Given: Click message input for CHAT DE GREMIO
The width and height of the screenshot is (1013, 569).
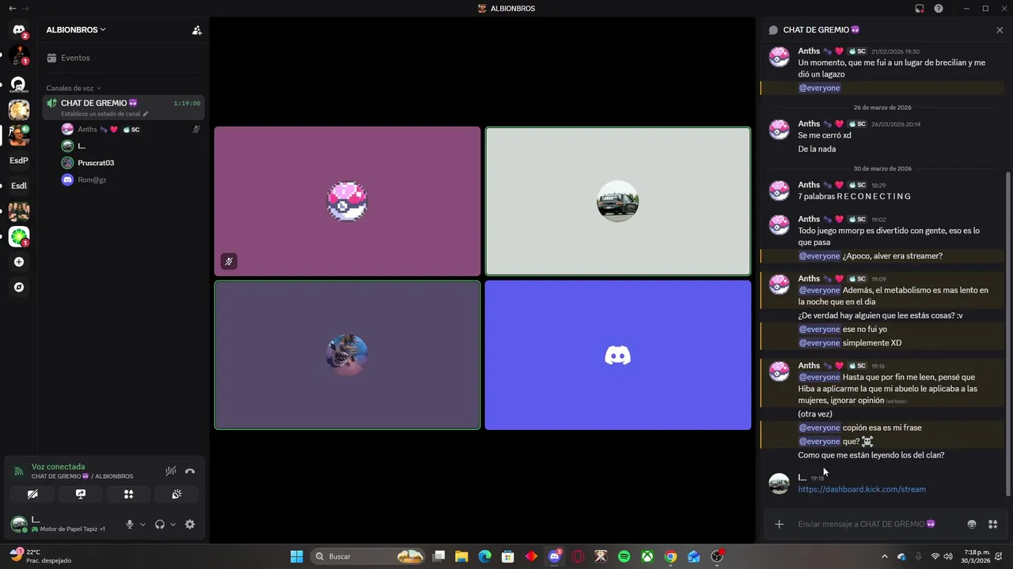Looking at the screenshot, I should [x=867, y=524].
